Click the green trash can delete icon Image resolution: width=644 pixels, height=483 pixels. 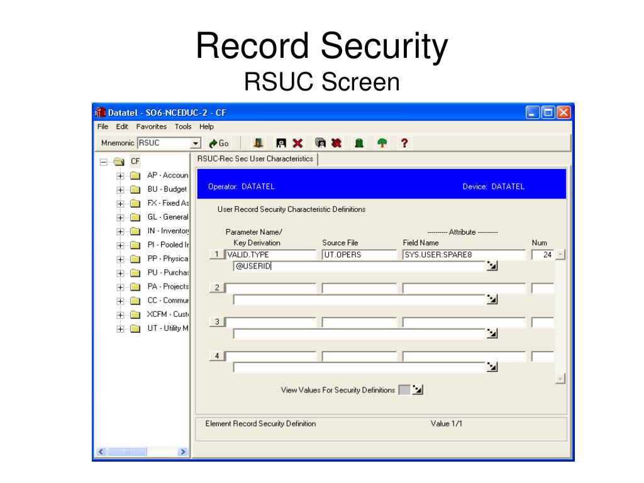pos(359,143)
